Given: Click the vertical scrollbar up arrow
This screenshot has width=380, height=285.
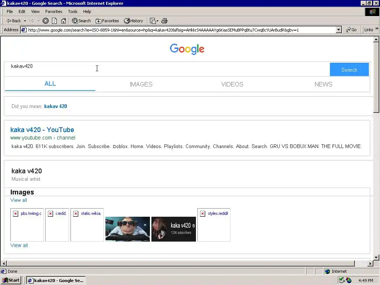Looking at the screenshot, I should (376, 39).
